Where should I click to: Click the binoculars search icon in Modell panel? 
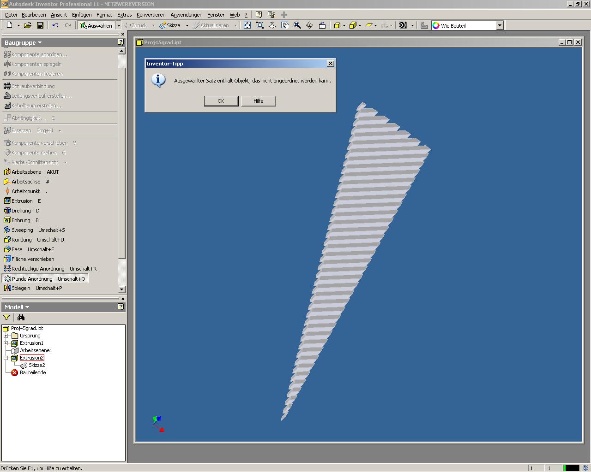21,317
